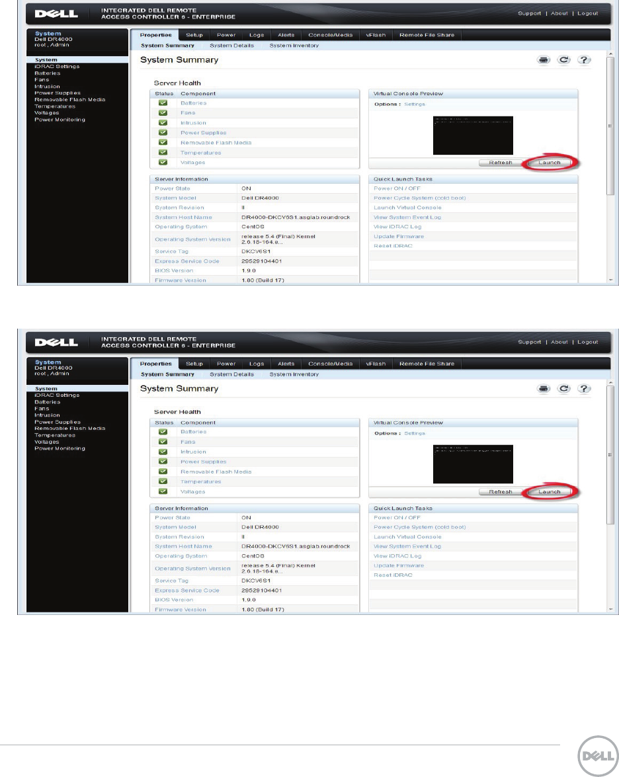Select System Details subtab in upper screenshot

tap(231, 46)
